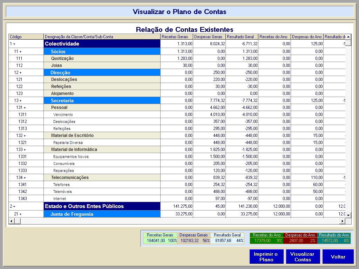Open Visualizar Contas
359x269 pixels.
pyautogui.click(x=303, y=257)
